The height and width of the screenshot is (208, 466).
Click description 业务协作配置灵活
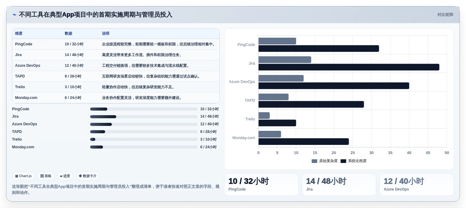pos(142,98)
